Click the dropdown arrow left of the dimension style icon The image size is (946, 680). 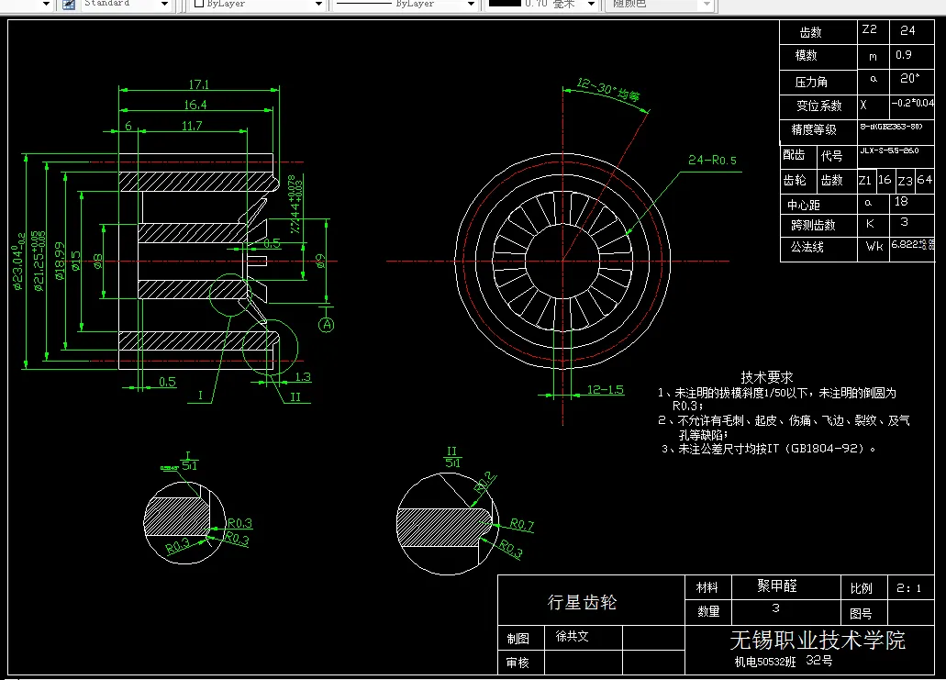pos(46,5)
